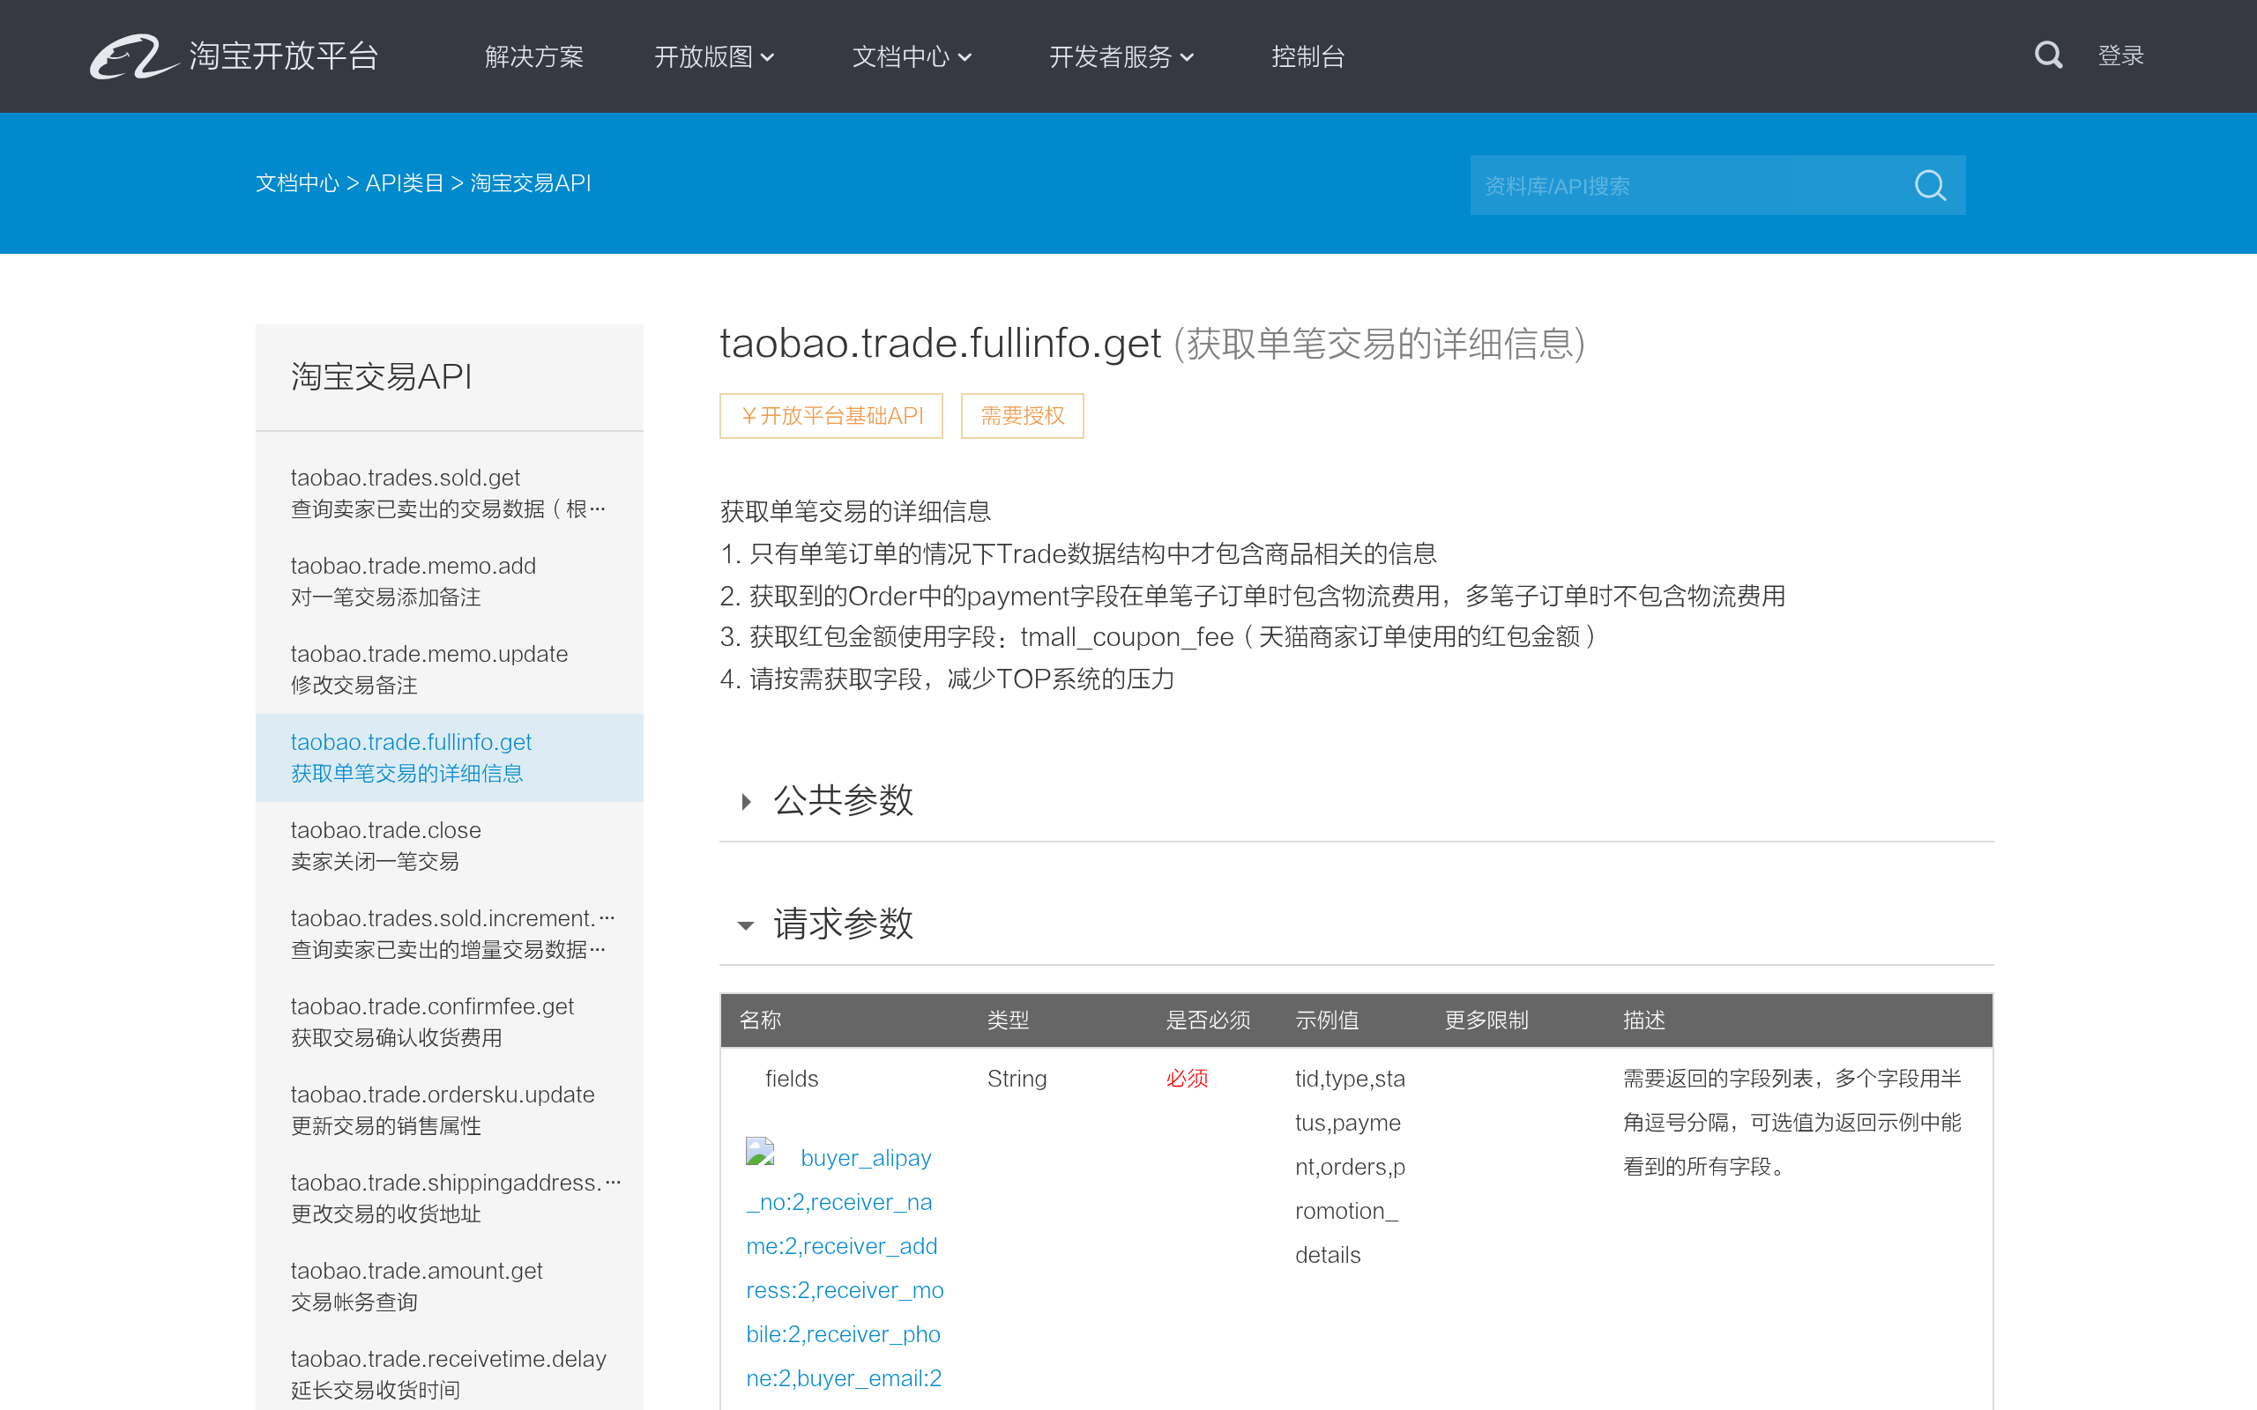This screenshot has height=1410, width=2257.
Task: Click the magnifier icon in API search box
Action: pos(1930,186)
